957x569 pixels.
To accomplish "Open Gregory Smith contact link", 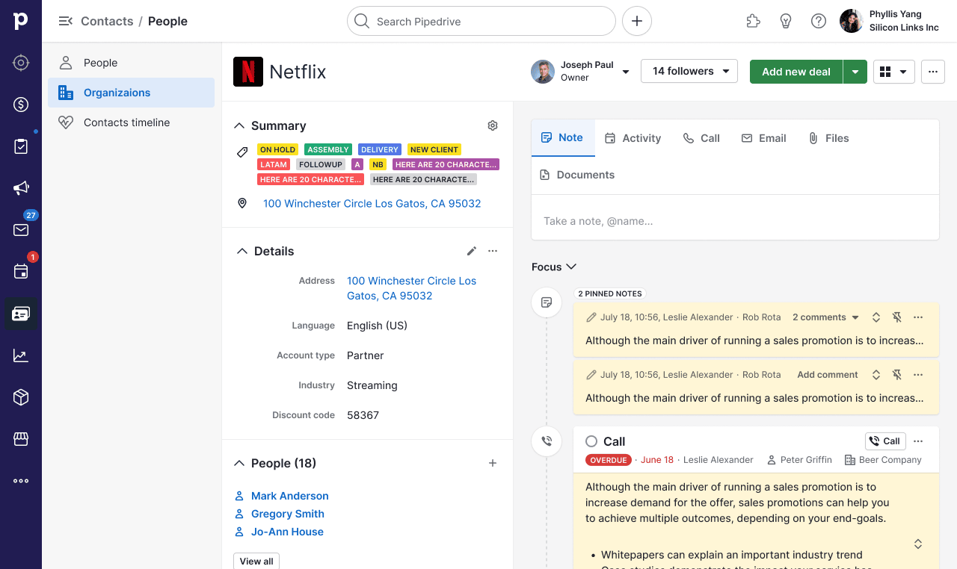I will coord(288,514).
